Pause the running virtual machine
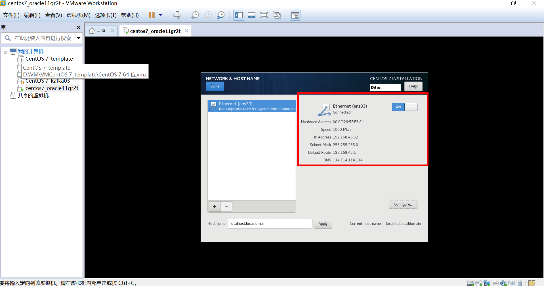This screenshot has height=286, width=544. tap(152, 15)
